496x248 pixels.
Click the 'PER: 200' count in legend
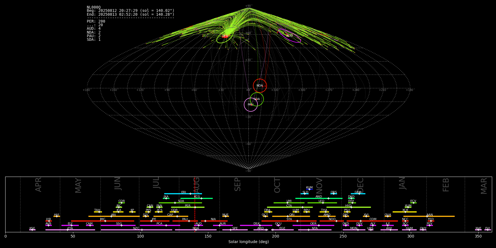(96, 21)
